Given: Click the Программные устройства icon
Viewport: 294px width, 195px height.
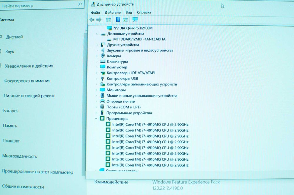Looking at the screenshot, I should (x=102, y=113).
